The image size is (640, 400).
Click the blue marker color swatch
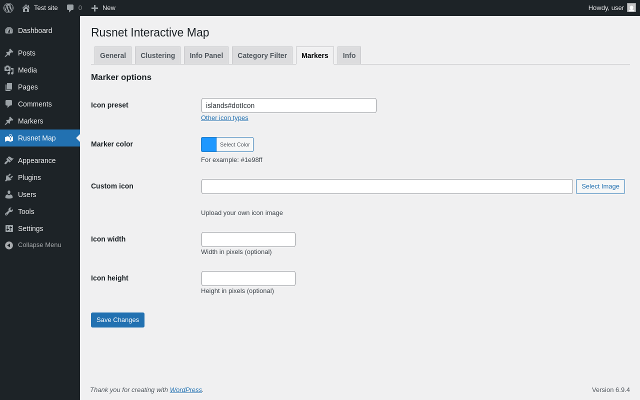tap(209, 144)
